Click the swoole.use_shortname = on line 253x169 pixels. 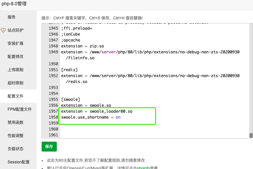point(91,117)
